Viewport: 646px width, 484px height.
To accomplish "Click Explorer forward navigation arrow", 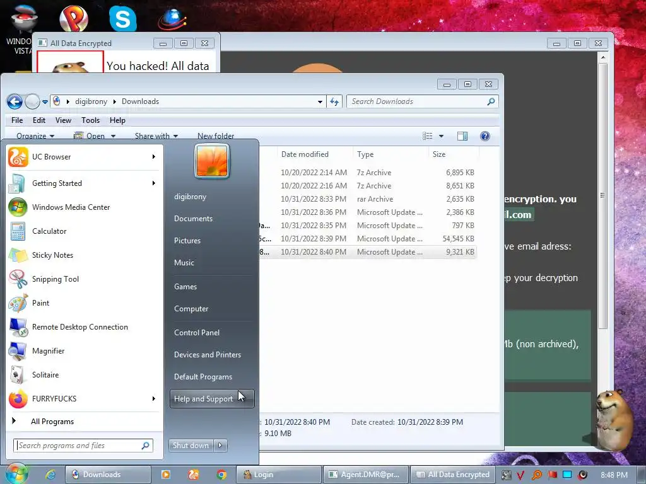I will point(32,101).
